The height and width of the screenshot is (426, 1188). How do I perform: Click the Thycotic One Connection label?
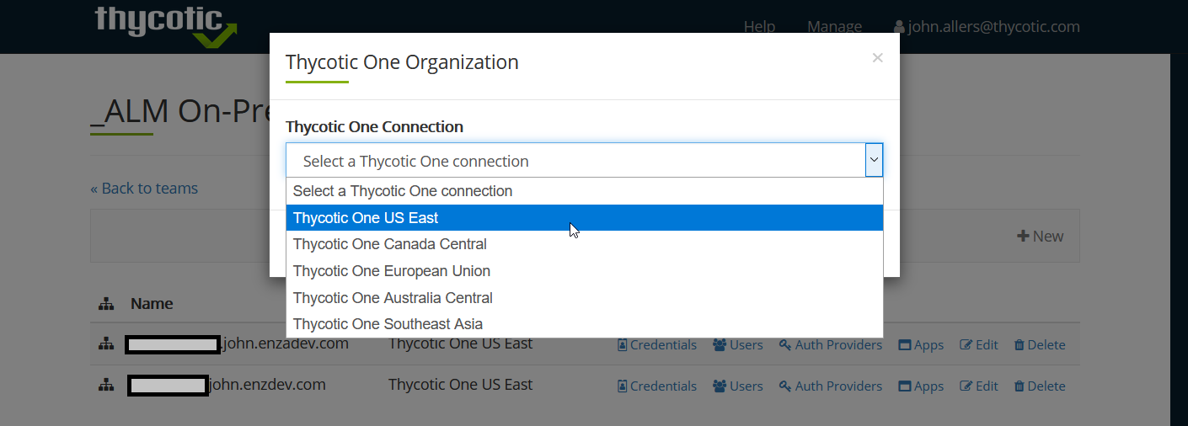tap(374, 127)
